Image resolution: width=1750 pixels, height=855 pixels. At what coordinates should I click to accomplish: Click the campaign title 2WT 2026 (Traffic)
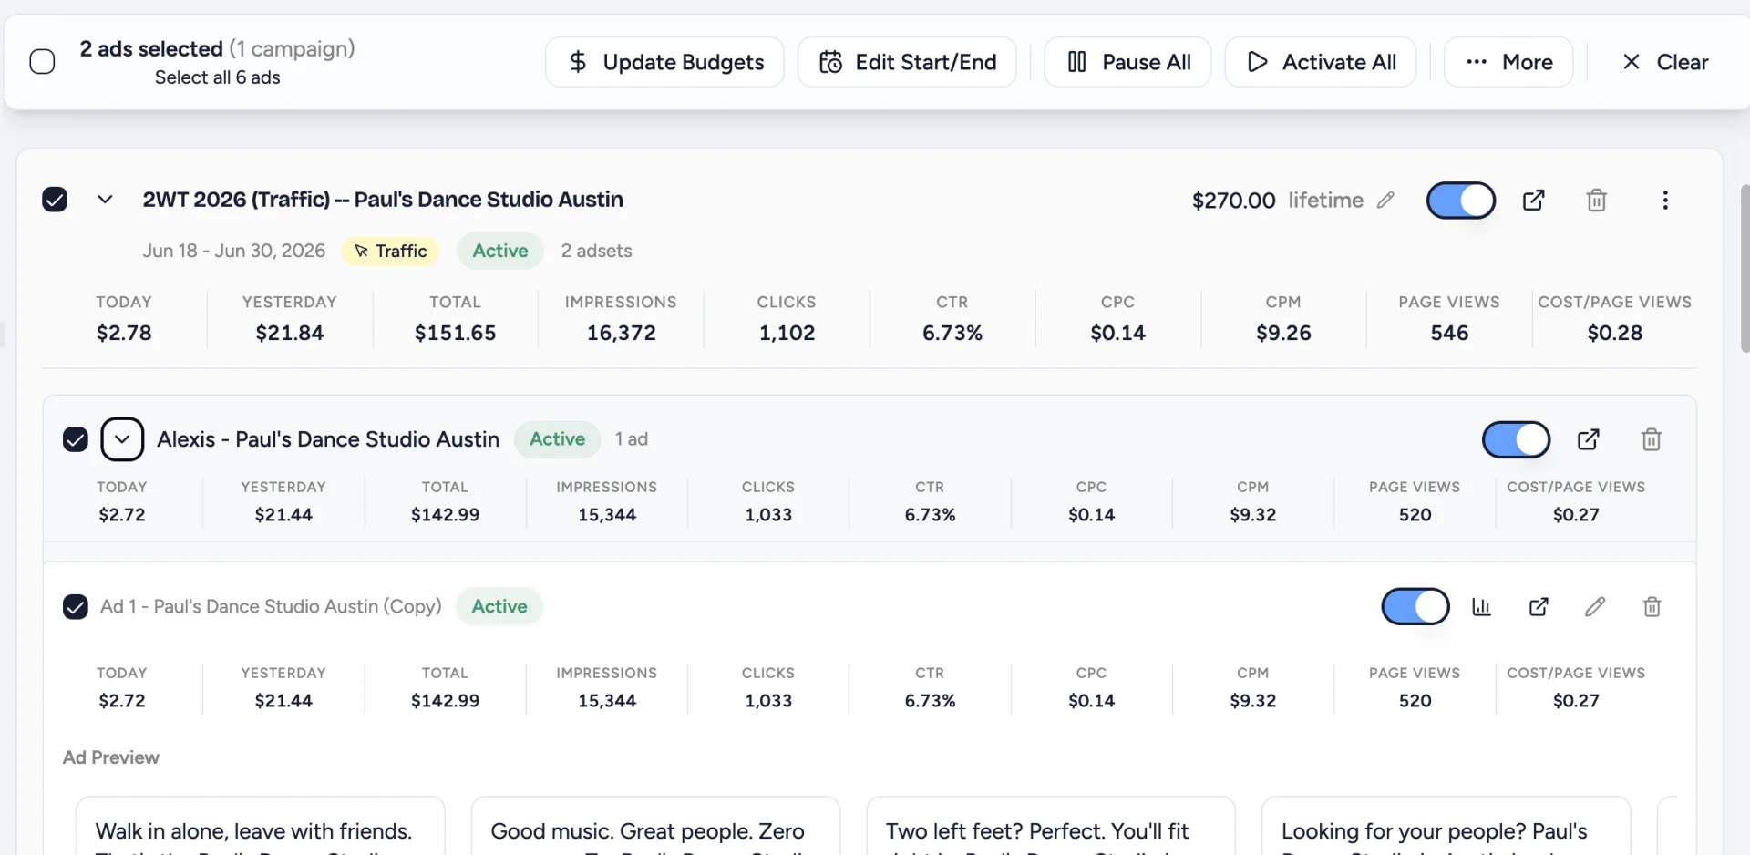[383, 200]
